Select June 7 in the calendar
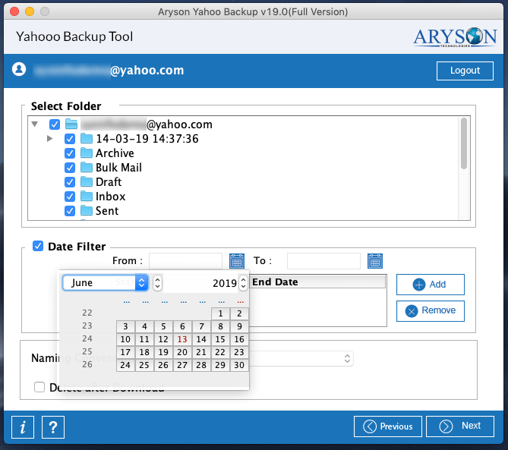 201,326
